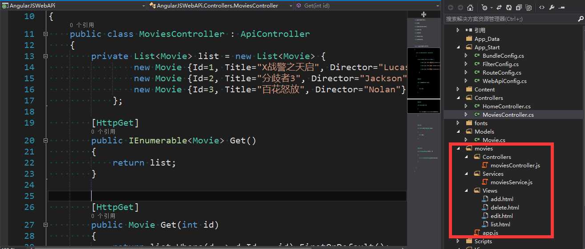Click the Back arrow in Solution Explorer toolbar

point(450,8)
